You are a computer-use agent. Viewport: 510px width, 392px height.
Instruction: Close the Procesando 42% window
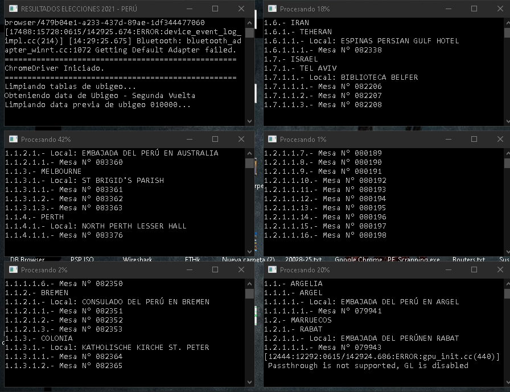(241, 140)
